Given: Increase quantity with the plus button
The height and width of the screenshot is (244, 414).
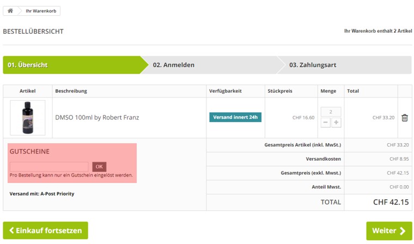Looking at the screenshot, I should click(x=336, y=123).
